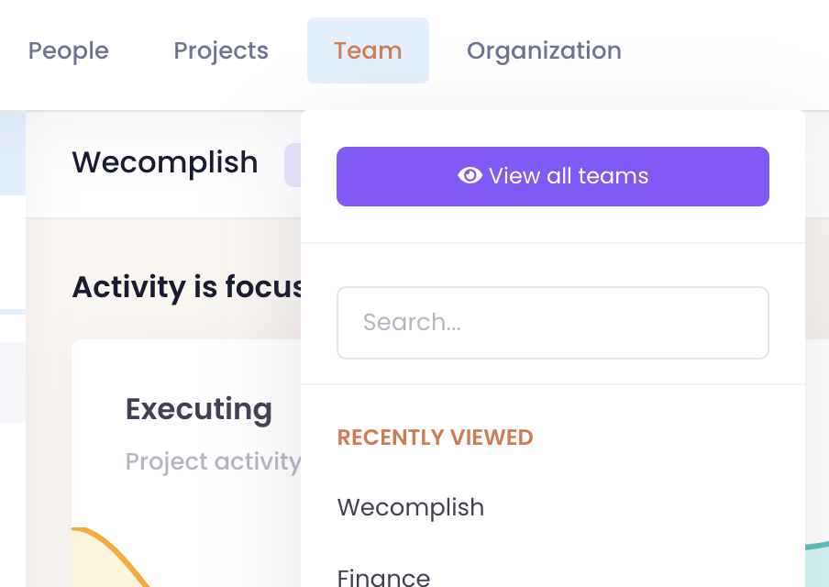Click the eye icon on View all teams
829x587 pixels.
click(470, 176)
